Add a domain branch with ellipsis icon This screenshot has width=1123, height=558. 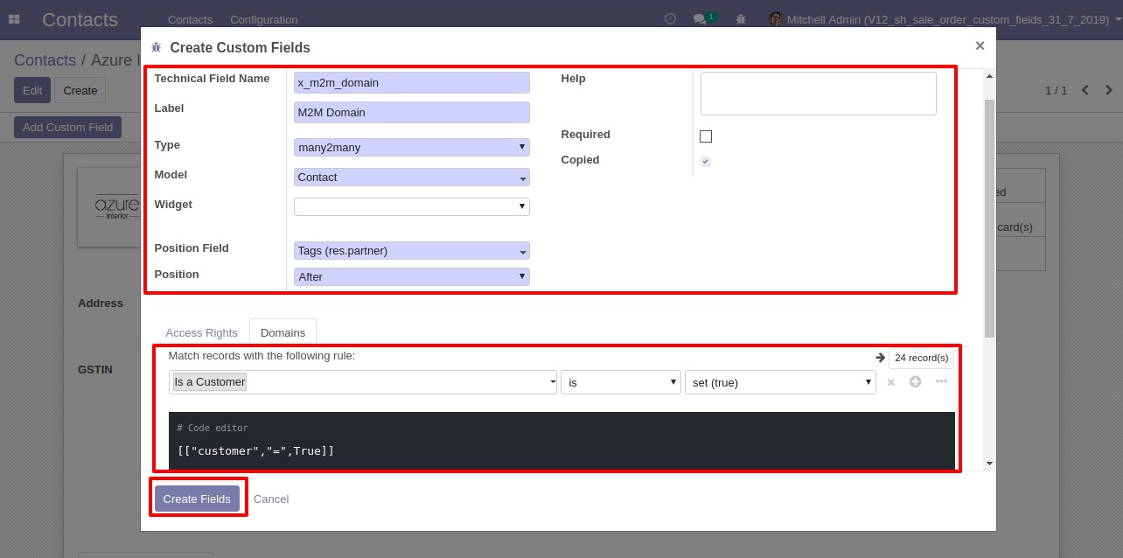(x=941, y=381)
